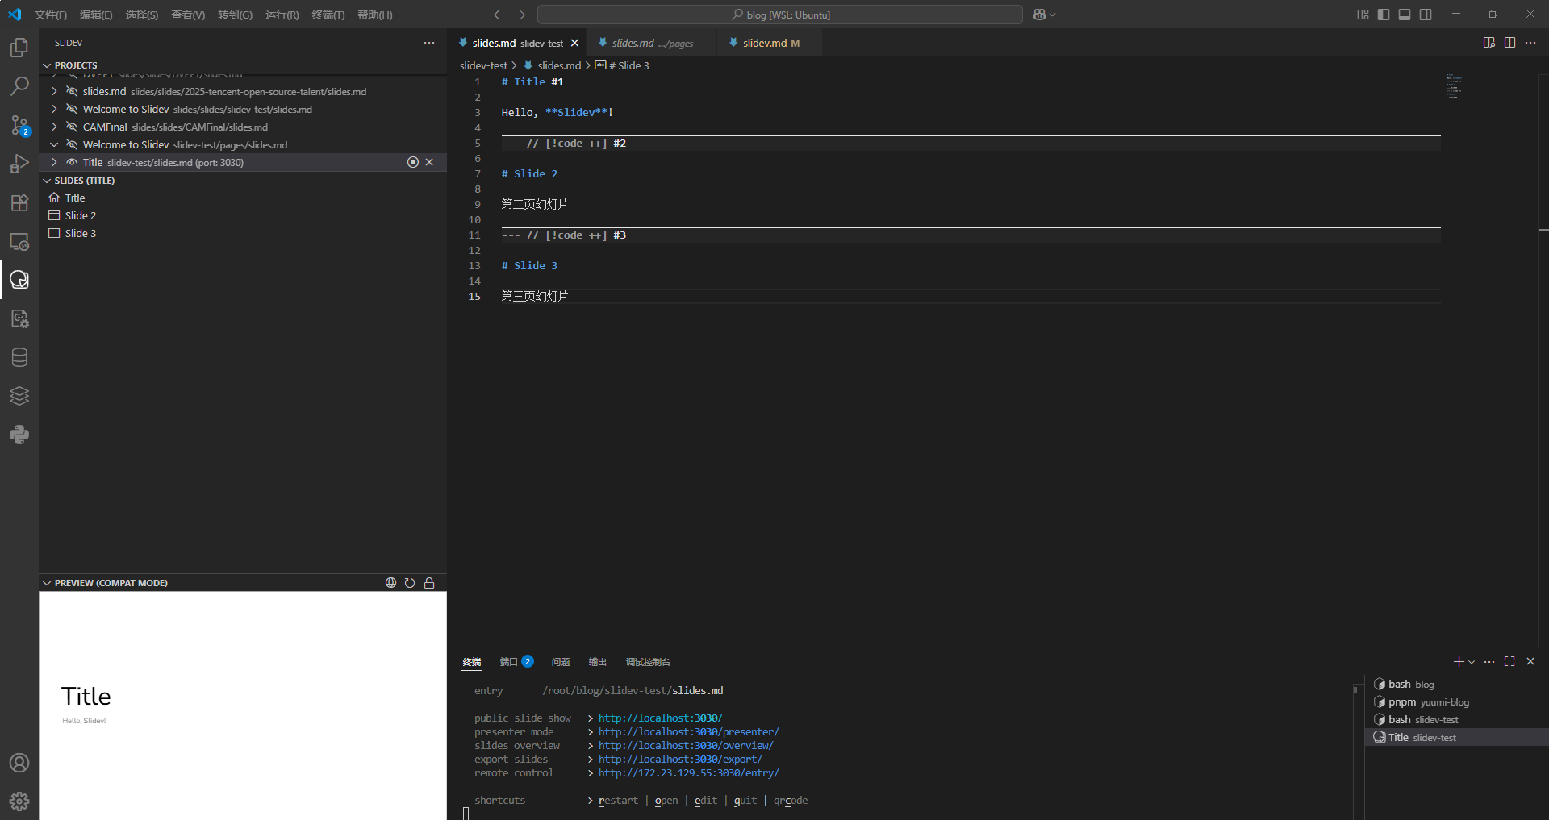Refresh the Slidev preview panel
1549x820 pixels.
(410, 583)
